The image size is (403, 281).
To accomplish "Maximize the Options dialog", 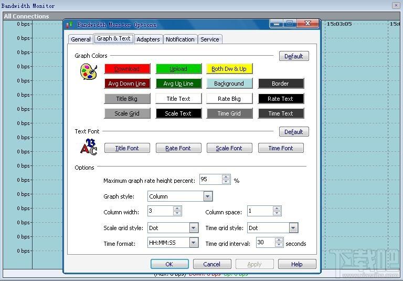I will click(x=290, y=24).
